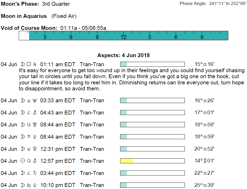Click the "Moon's Phase: 3rd Quarter" label
Image resolution: width=247 pixels, height=189 pixels.
(x=35, y=4)
